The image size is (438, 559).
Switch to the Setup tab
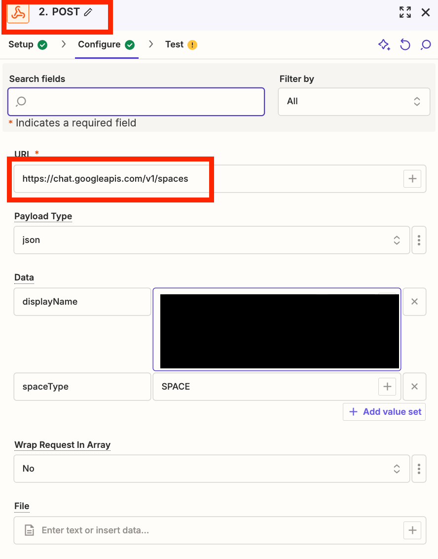tap(21, 44)
